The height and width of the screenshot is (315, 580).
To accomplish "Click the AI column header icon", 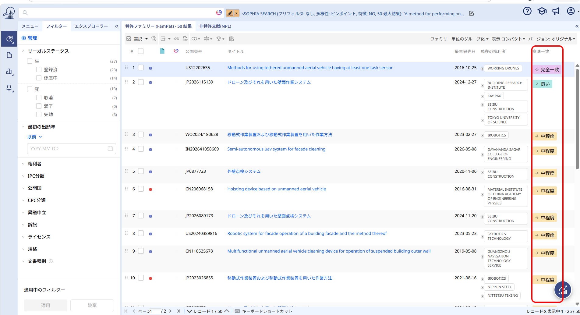I will click(x=176, y=51).
